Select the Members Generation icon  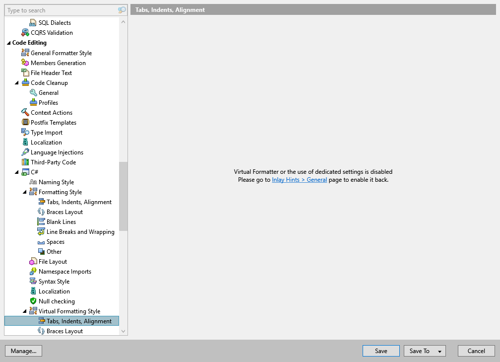pyautogui.click(x=26, y=63)
